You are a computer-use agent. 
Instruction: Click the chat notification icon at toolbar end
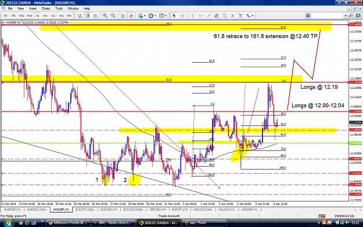[358, 16]
